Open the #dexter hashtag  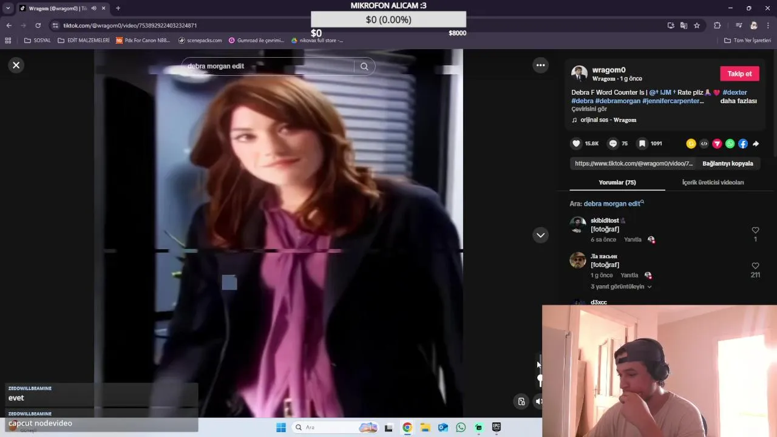[x=735, y=92]
